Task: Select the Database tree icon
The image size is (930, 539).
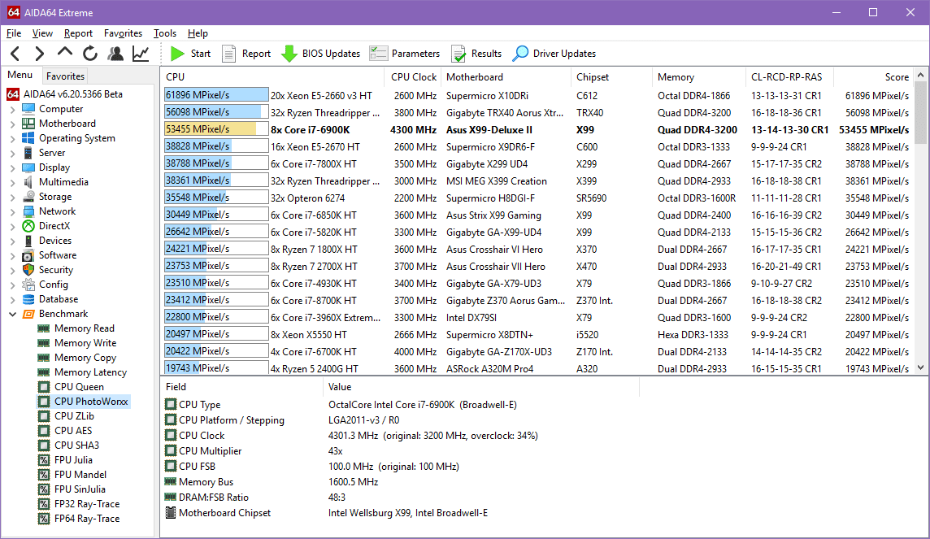Action: pos(28,299)
